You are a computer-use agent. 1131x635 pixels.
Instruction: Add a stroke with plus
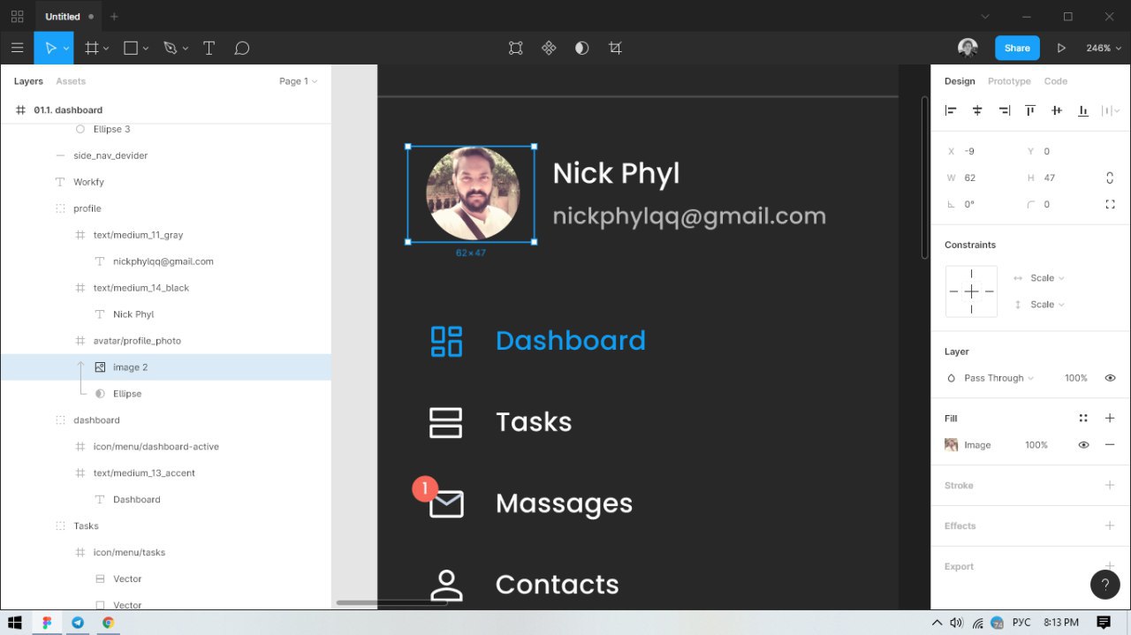click(1110, 486)
